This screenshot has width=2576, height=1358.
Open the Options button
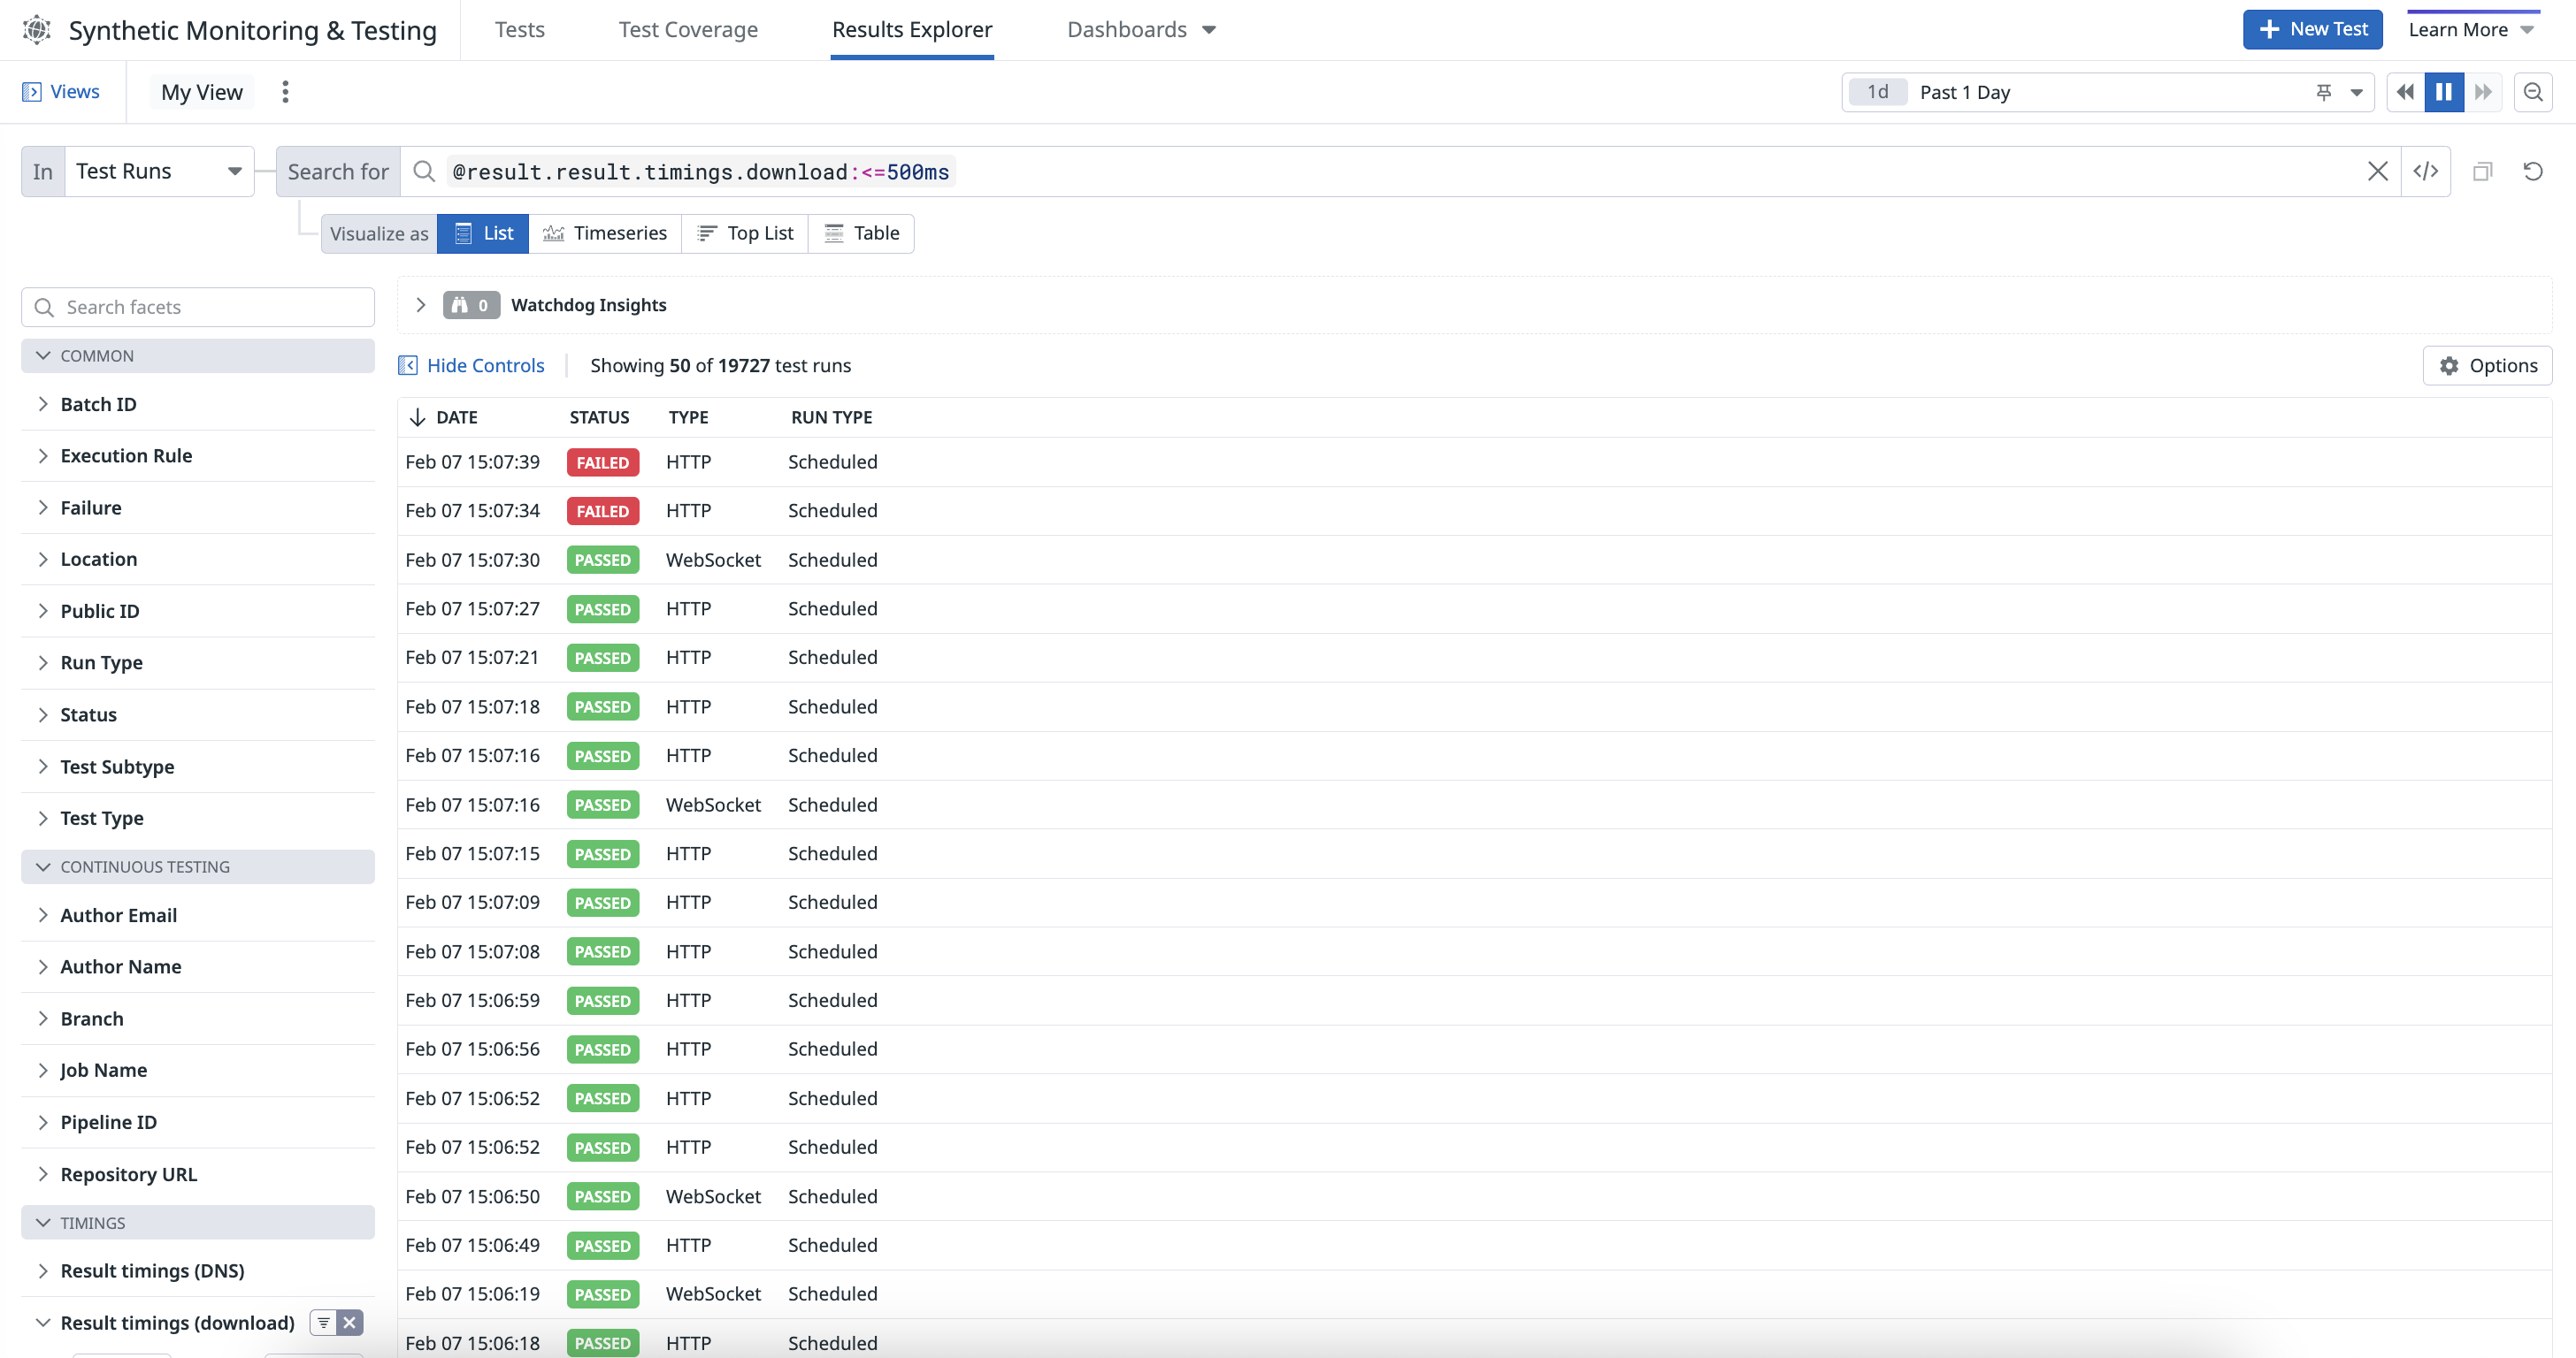pyautogui.click(x=2488, y=366)
